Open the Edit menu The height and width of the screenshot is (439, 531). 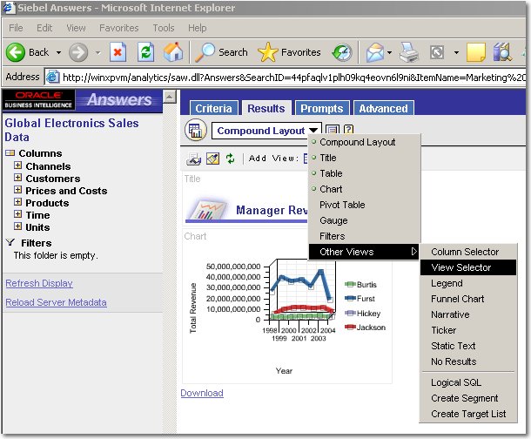pos(44,28)
